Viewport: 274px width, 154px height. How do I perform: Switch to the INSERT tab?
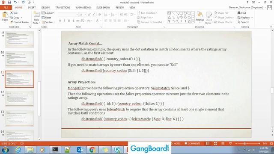(32, 8)
